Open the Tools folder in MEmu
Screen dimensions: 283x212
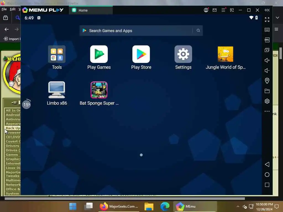coord(57,57)
